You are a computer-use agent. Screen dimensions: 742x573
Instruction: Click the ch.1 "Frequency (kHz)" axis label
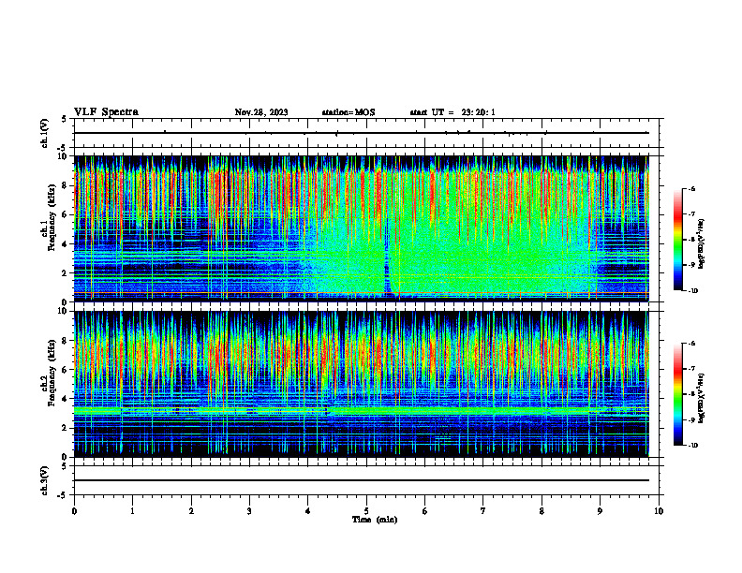53,216
